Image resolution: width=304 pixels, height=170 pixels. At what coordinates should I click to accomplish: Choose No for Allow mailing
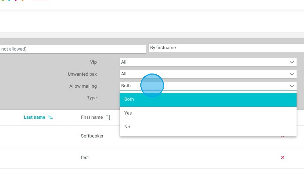pos(208,127)
